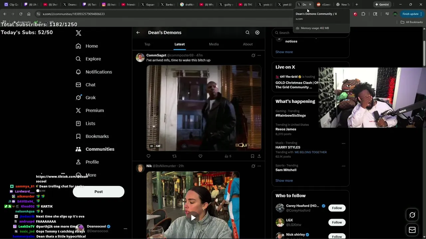Repost CommSaget's post

[x=174, y=156]
